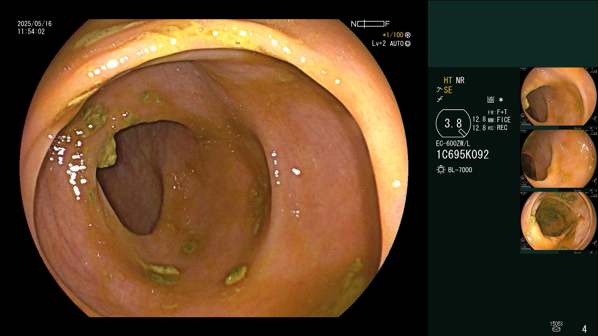Click the structure enhancement icon left of SE
This screenshot has height=336, width=598.
[x=439, y=90]
